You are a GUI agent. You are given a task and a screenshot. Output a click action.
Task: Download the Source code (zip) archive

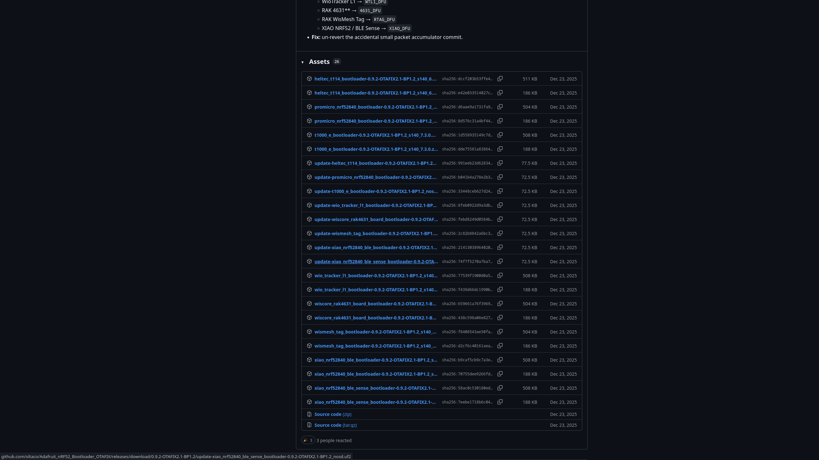(333, 414)
